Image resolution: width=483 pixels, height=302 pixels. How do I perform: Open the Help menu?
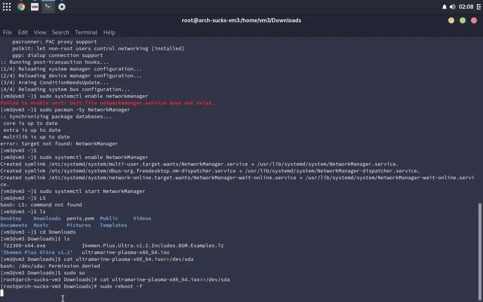click(109, 32)
